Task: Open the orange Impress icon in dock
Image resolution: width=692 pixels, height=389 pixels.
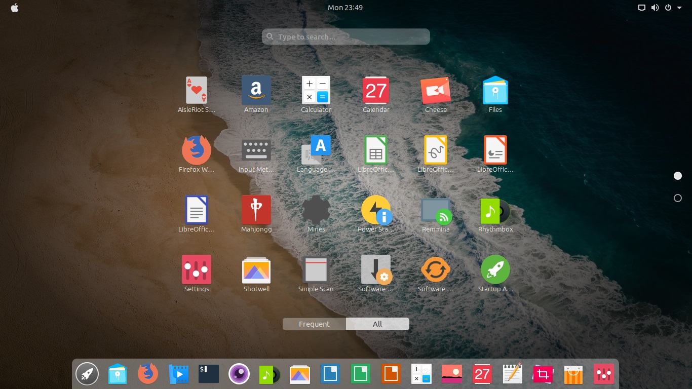Action: point(391,374)
